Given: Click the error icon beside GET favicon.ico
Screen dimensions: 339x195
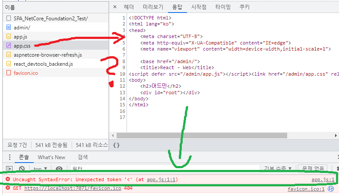Looking at the screenshot, I should [x=8, y=188].
